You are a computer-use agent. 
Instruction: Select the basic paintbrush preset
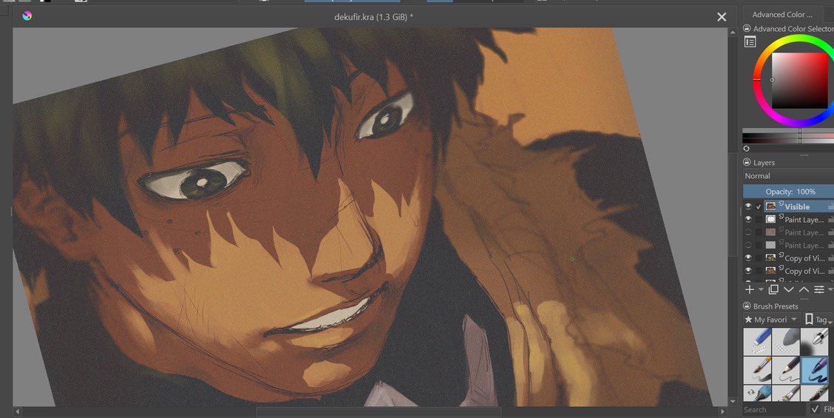[757, 369]
